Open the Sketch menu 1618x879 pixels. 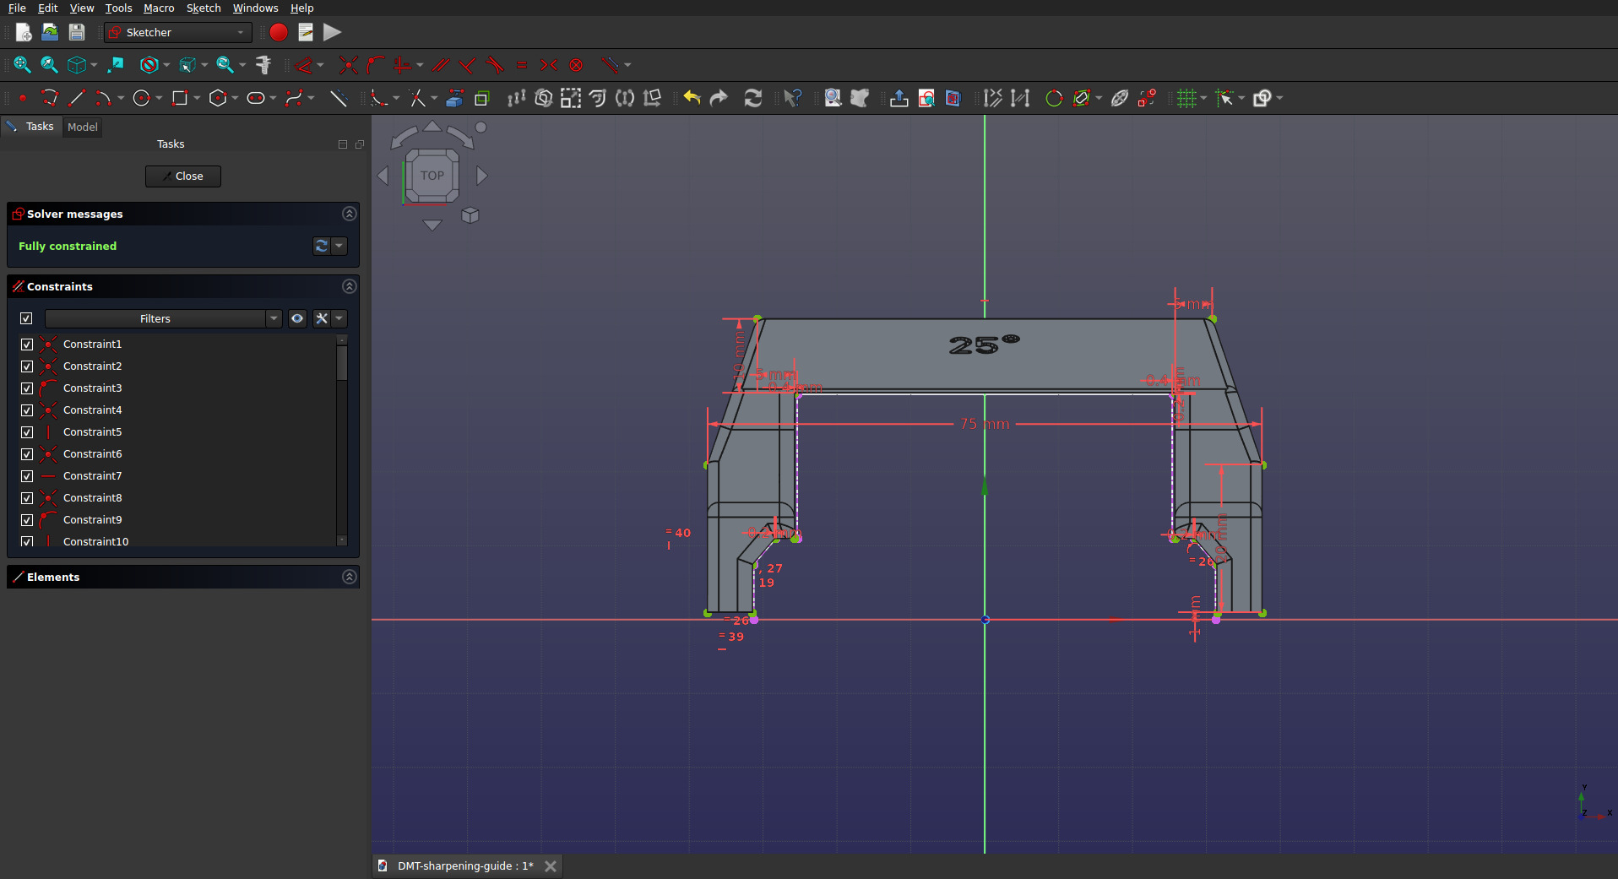[204, 8]
